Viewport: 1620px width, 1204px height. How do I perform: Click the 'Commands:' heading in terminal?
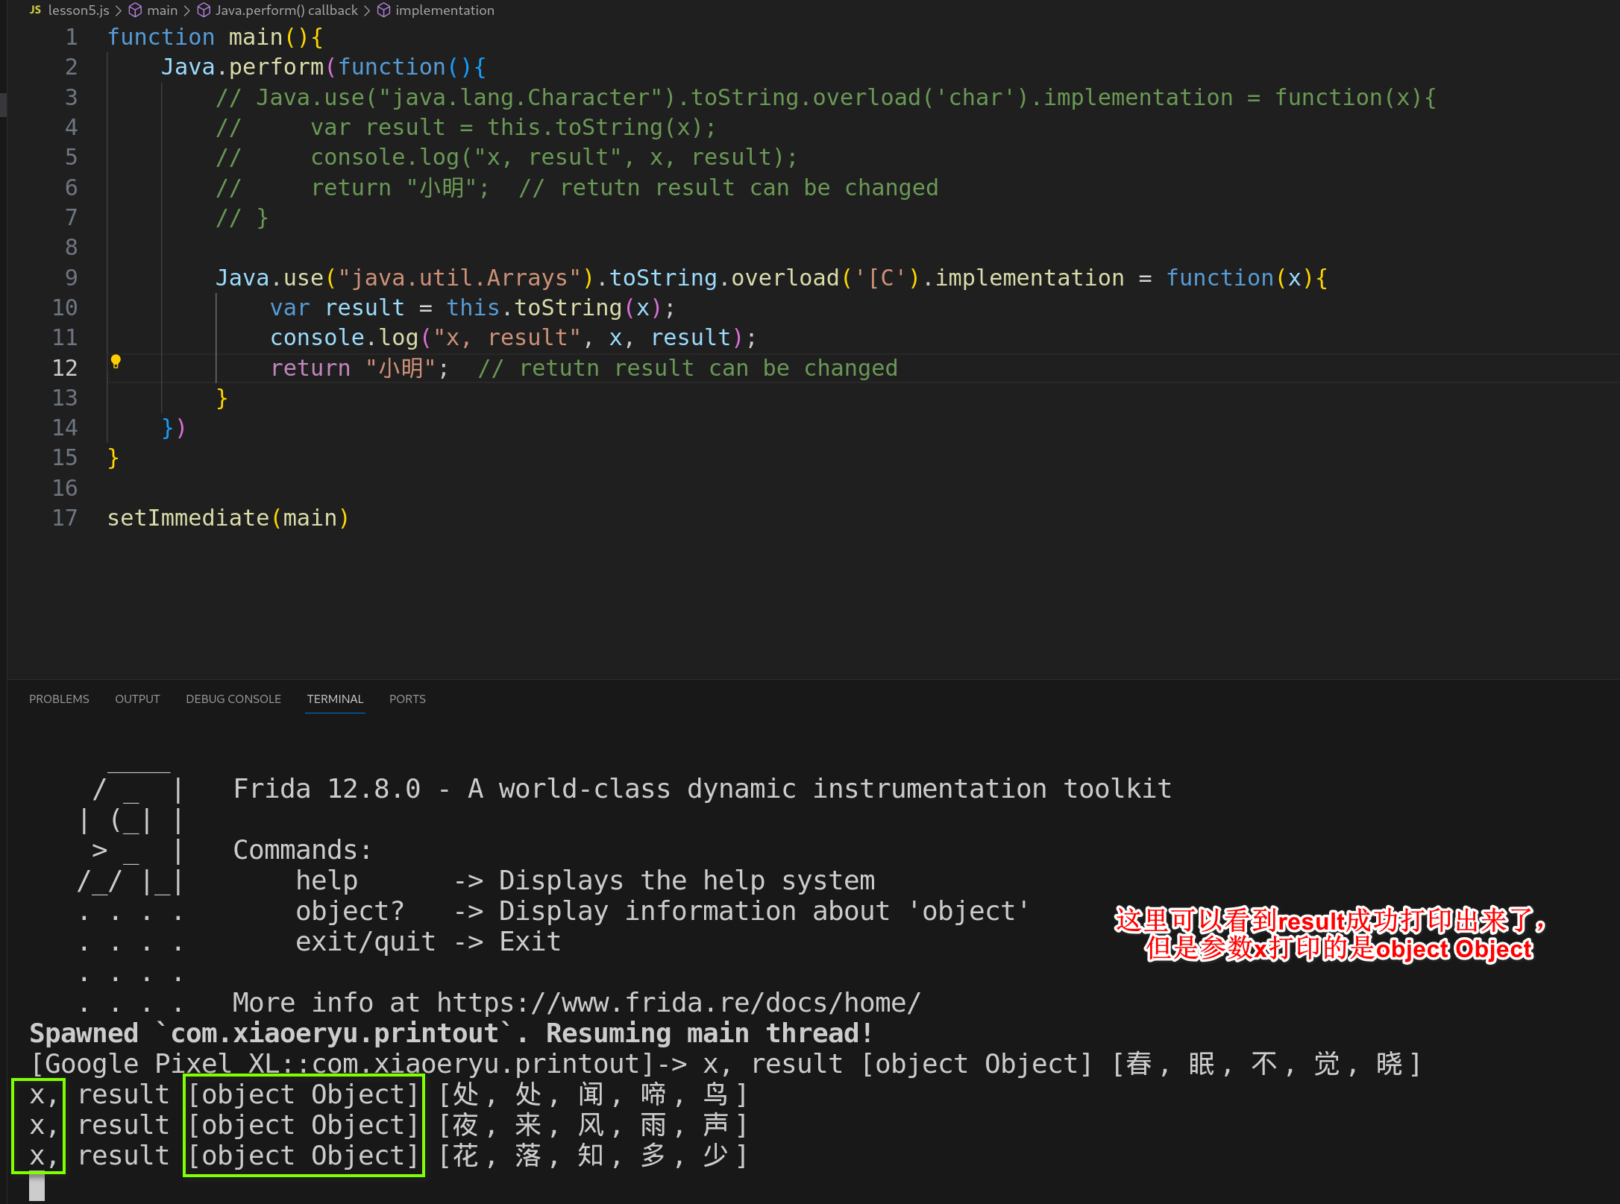click(302, 850)
